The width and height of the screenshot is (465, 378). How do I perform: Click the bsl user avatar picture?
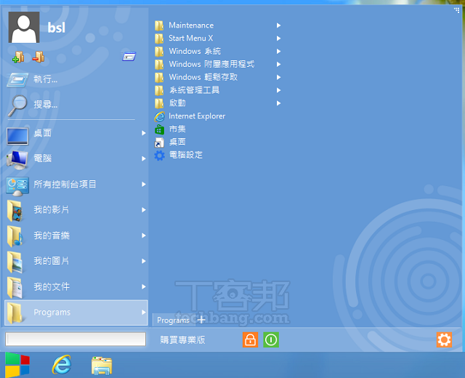(24, 28)
